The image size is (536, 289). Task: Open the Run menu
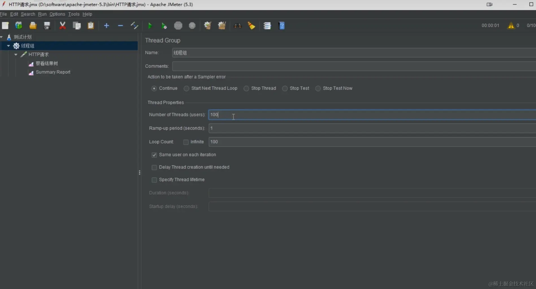(x=42, y=14)
